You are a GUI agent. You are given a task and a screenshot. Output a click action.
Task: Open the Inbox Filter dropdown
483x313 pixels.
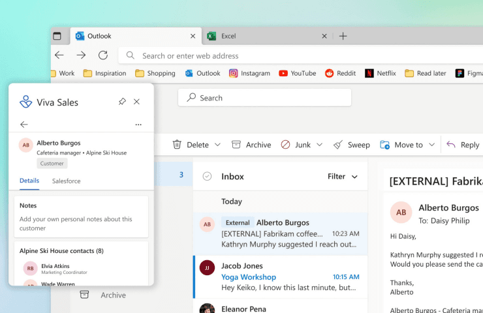coord(343,176)
